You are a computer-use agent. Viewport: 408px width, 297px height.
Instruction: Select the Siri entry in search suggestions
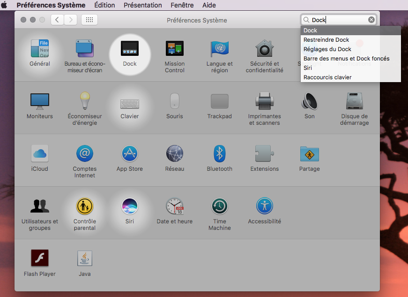(350, 68)
